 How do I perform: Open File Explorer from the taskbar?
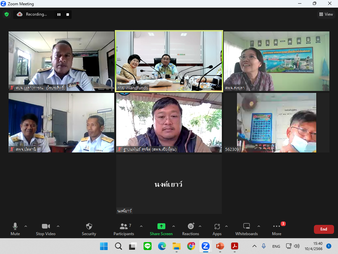click(177, 246)
